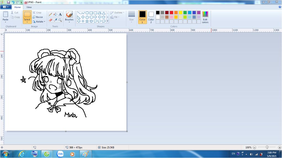Select the Fill with color bucket tool
Viewport: 282px width, 158px height.
pos(55,14)
